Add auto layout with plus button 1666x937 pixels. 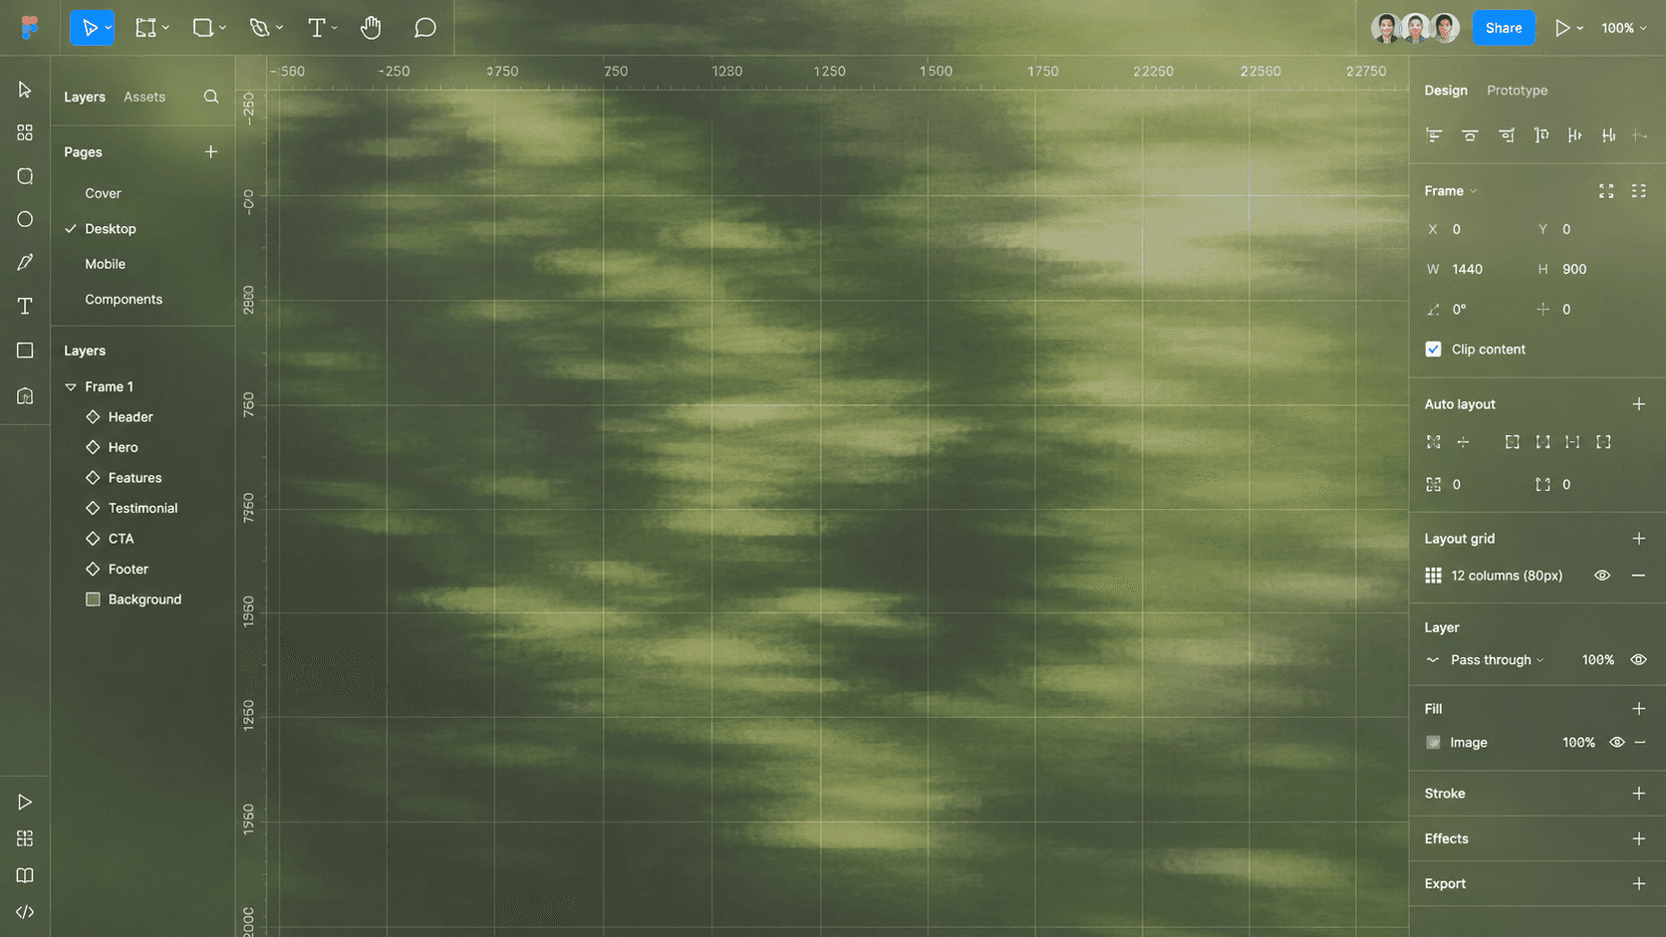pos(1638,404)
